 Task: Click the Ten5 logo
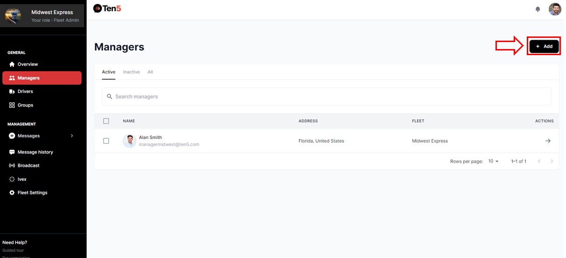[107, 8]
